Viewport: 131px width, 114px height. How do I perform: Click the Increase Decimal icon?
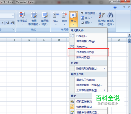pos(8,23)
